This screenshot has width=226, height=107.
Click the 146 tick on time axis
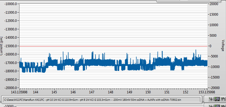[x=73, y=92]
